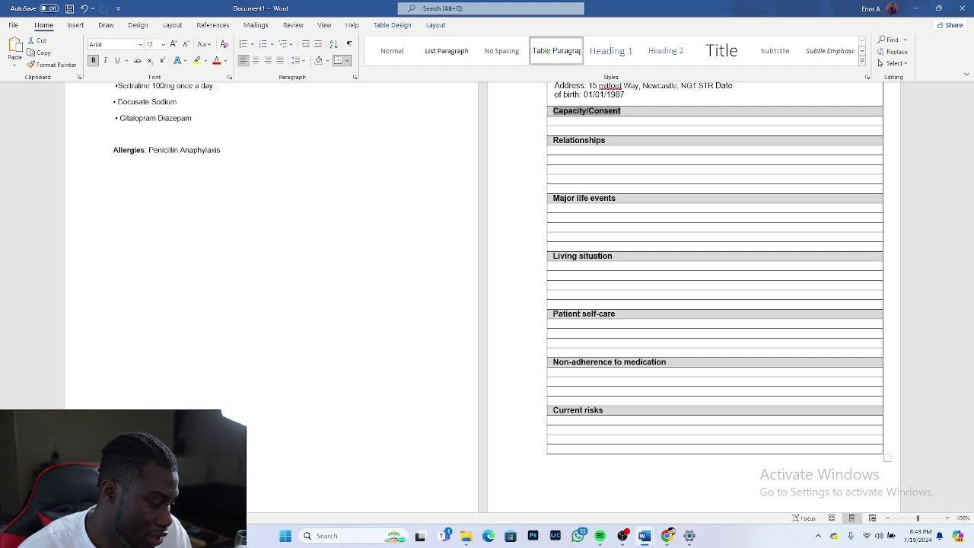Viewport: 974px width, 548px height.
Task: Toggle superscript formatting
Action: pyautogui.click(x=162, y=60)
